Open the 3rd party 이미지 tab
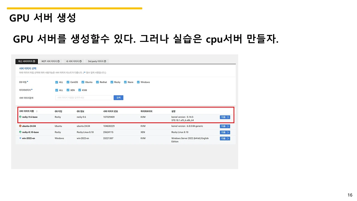This screenshot has width=357, height=201. [x=96, y=61]
